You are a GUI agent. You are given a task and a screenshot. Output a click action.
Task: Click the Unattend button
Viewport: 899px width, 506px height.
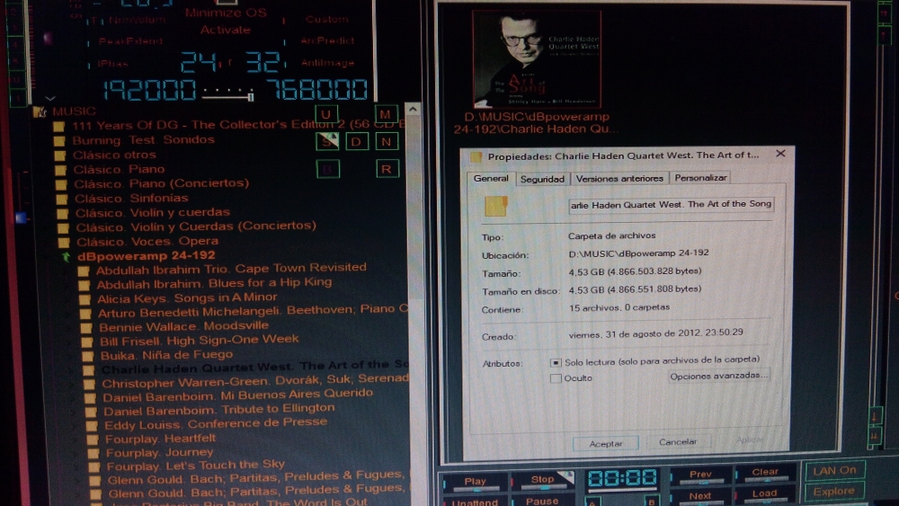click(x=475, y=502)
